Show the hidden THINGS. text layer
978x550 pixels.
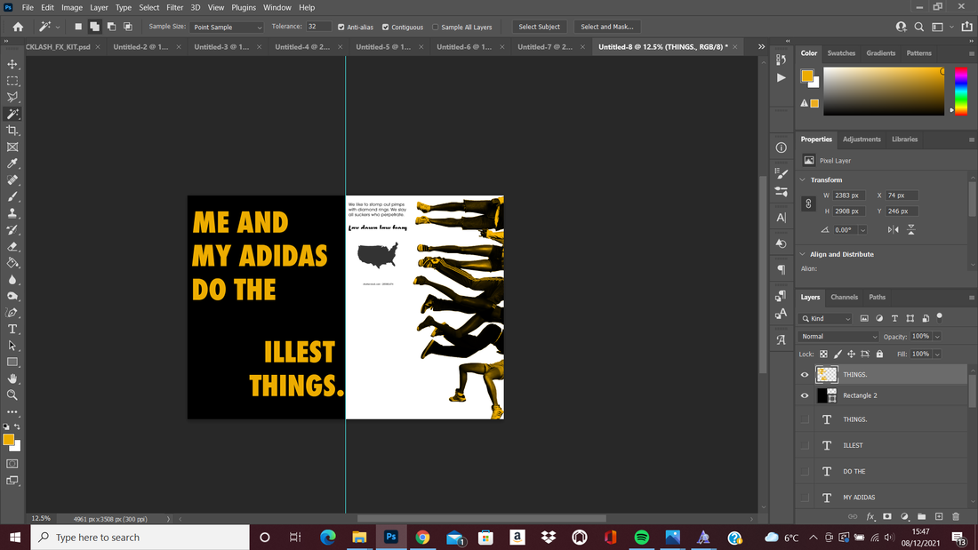coord(805,419)
